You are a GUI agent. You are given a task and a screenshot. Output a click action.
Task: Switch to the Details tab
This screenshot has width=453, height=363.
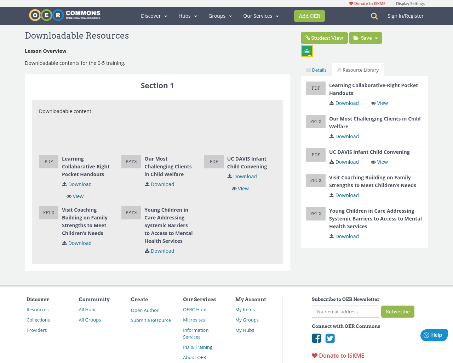(x=316, y=69)
